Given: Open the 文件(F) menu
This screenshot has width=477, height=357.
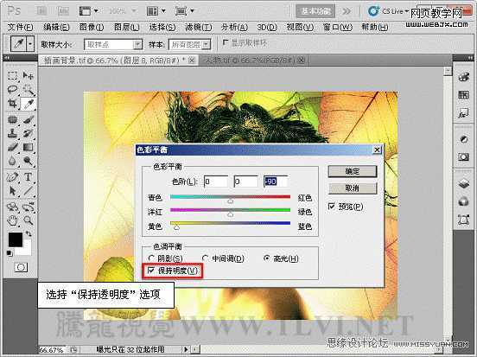Looking at the screenshot, I should [x=20, y=27].
